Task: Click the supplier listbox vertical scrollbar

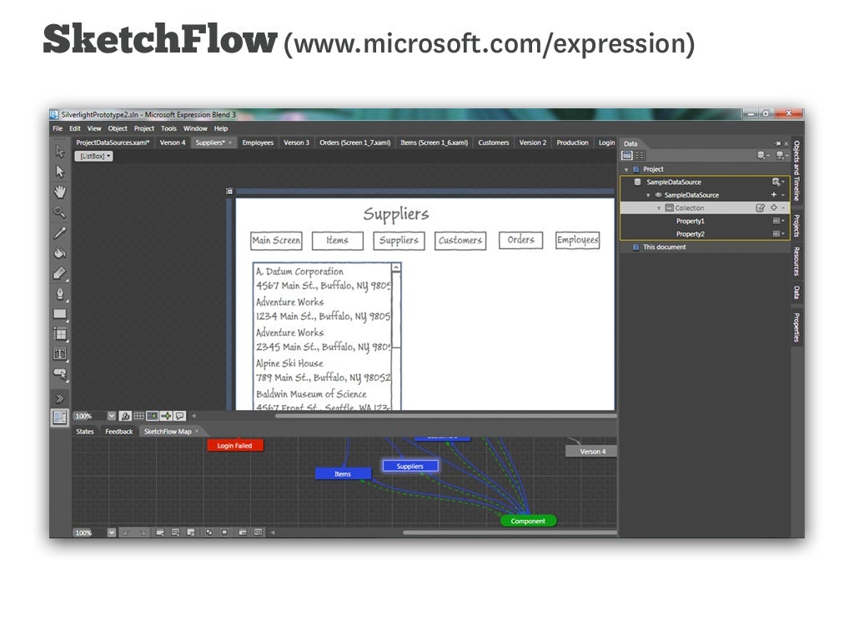Action: pos(396,308)
